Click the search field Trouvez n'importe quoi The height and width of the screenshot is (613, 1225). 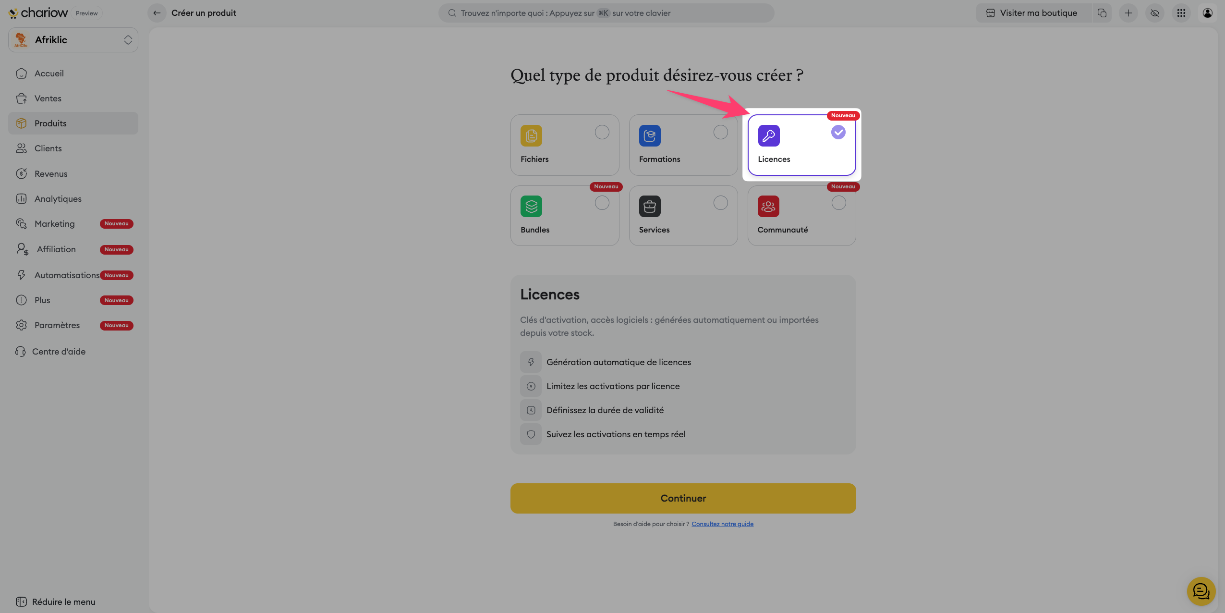pos(606,13)
